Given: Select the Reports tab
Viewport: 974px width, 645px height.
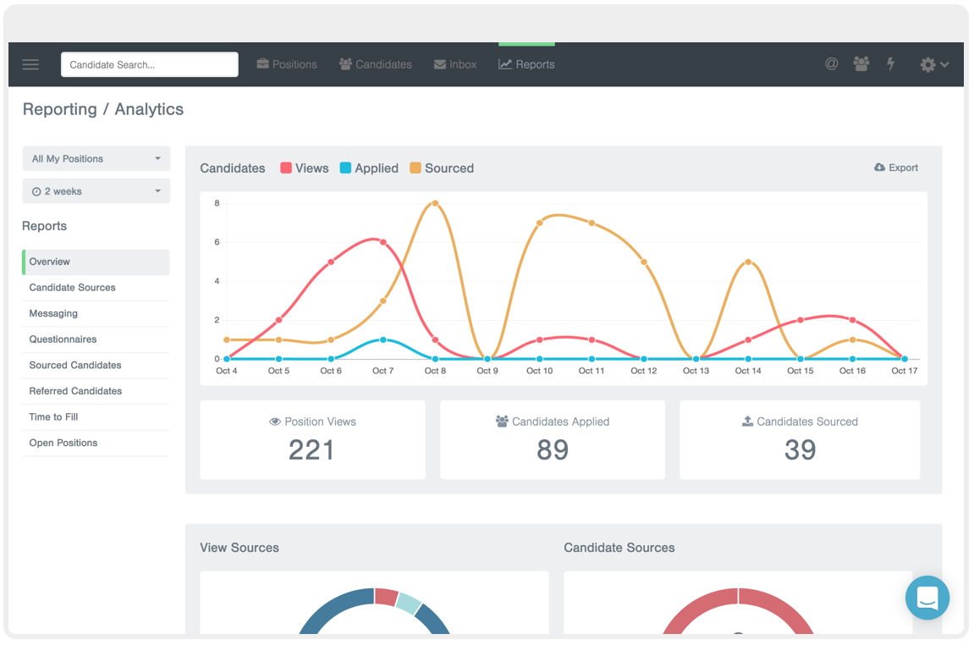Looking at the screenshot, I should (x=526, y=64).
